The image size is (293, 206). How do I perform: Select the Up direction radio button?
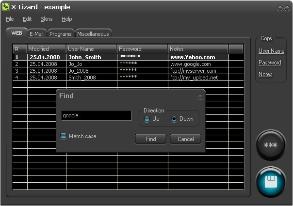point(147,119)
